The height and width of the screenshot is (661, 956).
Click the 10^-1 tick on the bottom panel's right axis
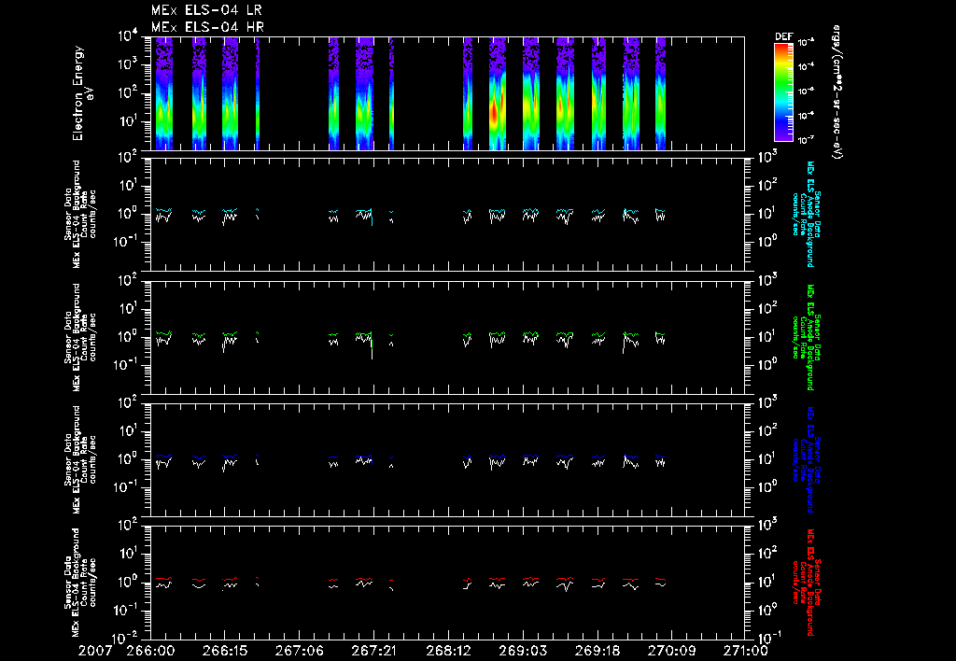pyautogui.click(x=768, y=639)
